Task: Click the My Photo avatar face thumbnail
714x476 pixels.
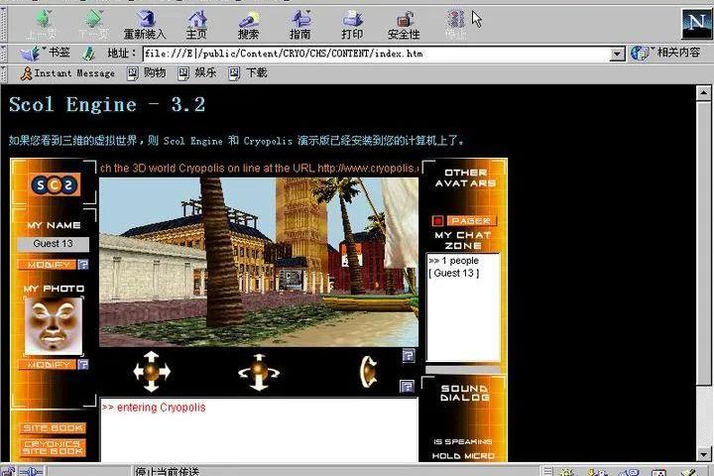Action: coord(54,325)
